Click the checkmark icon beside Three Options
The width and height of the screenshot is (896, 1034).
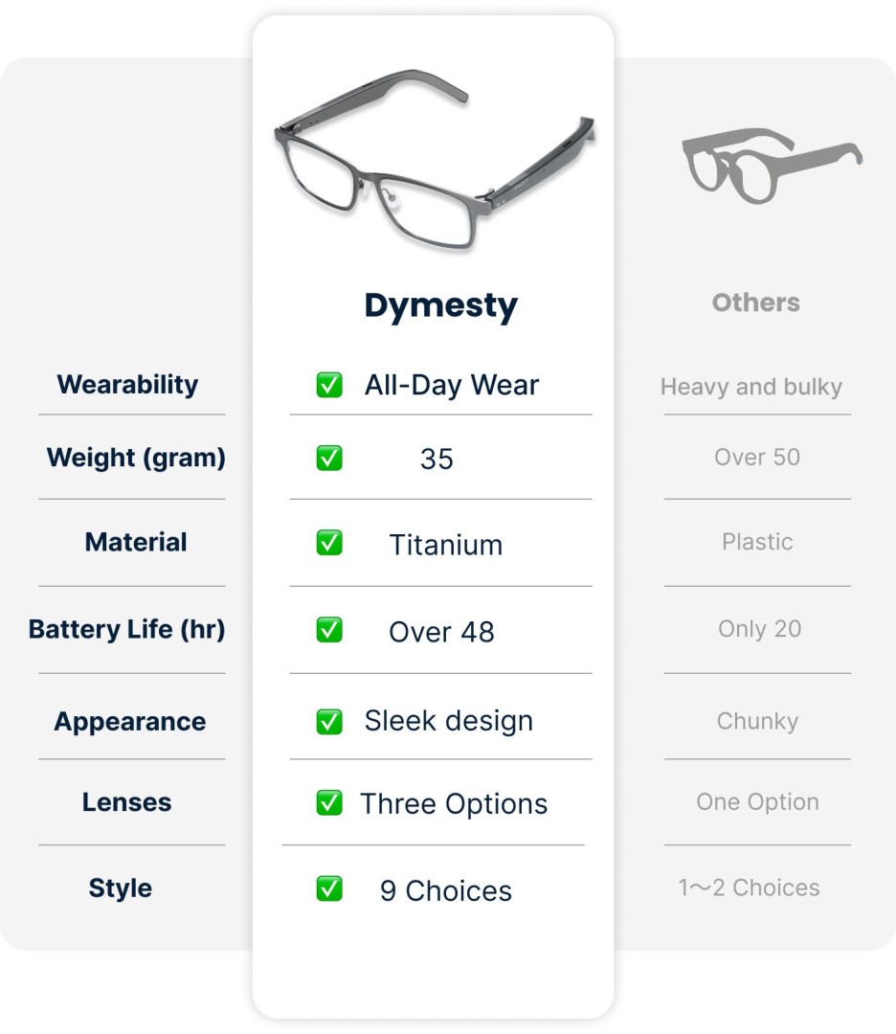pyautogui.click(x=329, y=802)
